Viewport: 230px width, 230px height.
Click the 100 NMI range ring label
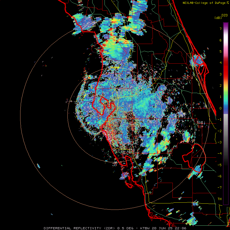115,20
